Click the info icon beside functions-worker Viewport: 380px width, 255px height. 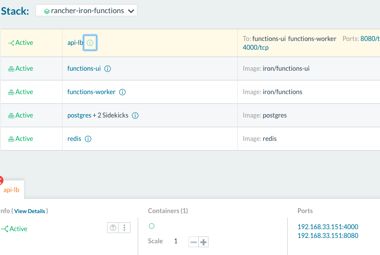coord(123,92)
